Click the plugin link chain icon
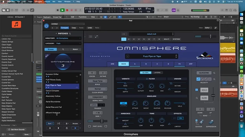 (216, 28)
